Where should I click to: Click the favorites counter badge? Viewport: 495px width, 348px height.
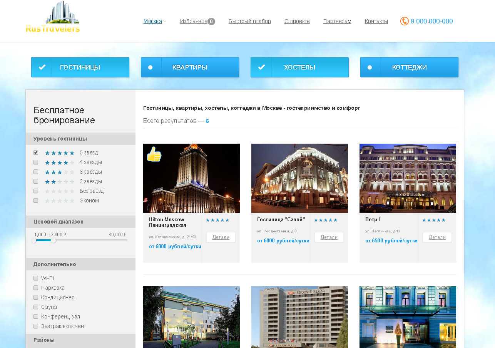211,22
